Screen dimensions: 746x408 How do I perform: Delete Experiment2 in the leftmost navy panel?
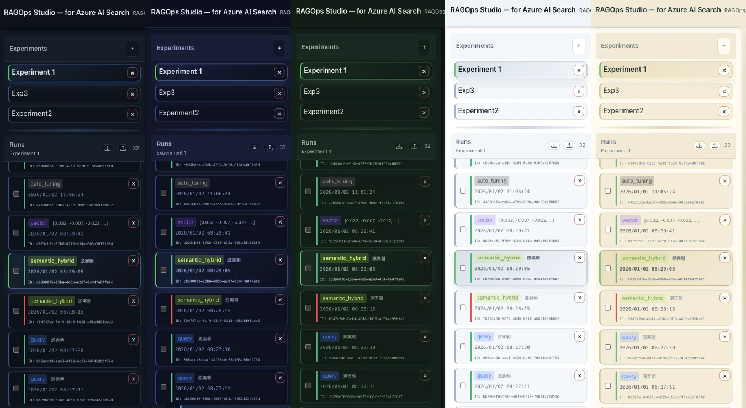[x=132, y=114]
